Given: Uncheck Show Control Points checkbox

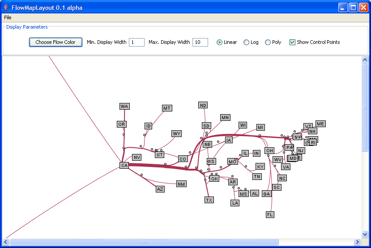Looking at the screenshot, I should pyautogui.click(x=293, y=43).
